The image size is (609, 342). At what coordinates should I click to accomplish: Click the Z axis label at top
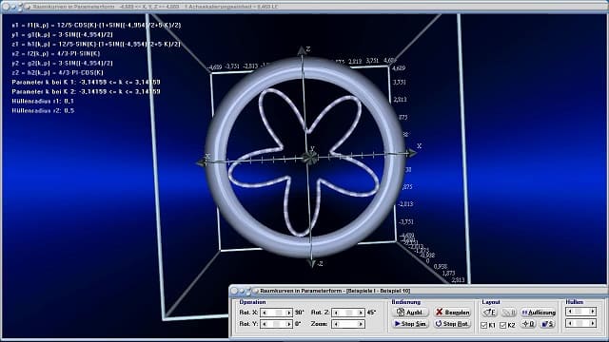point(308,49)
